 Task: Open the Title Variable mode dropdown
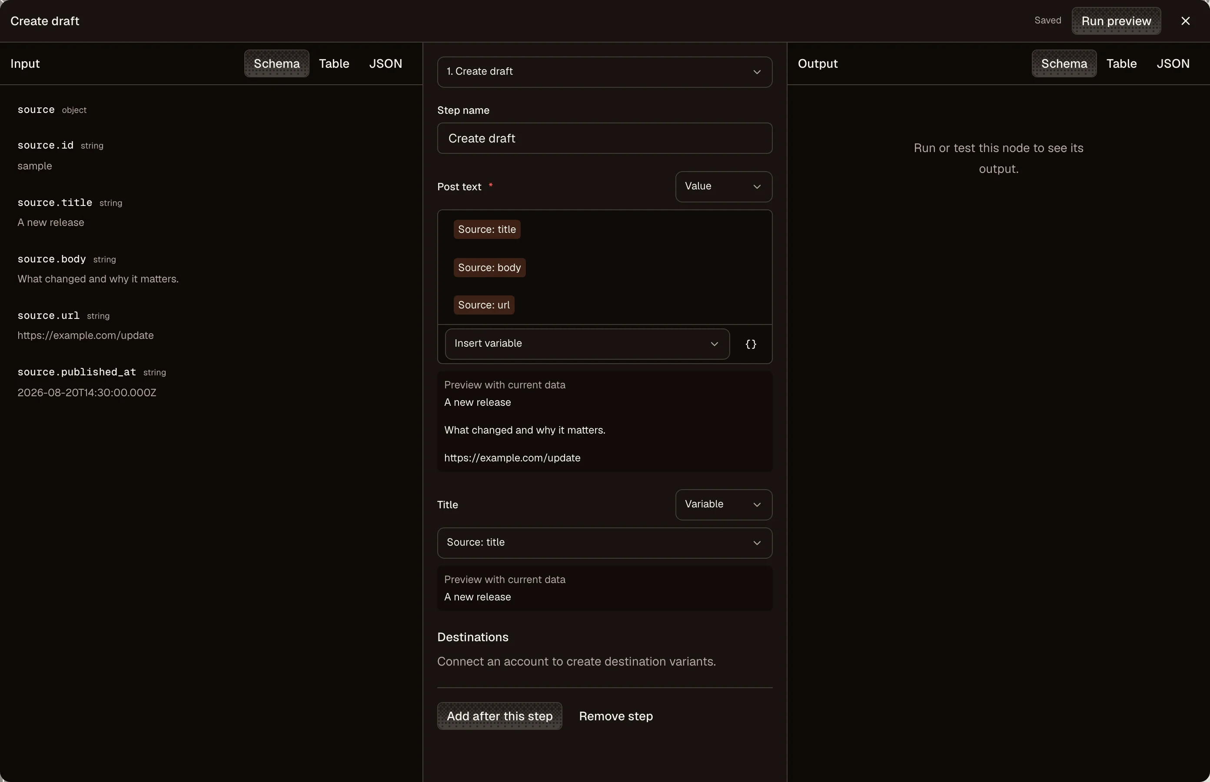(x=723, y=504)
